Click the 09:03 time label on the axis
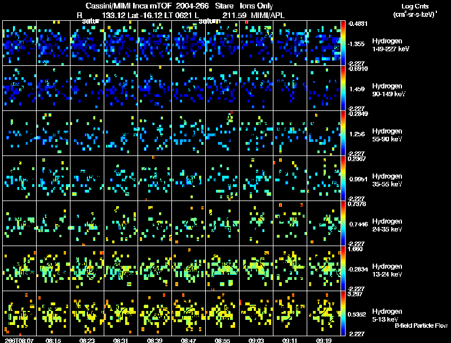451x343 pixels. click(256, 340)
